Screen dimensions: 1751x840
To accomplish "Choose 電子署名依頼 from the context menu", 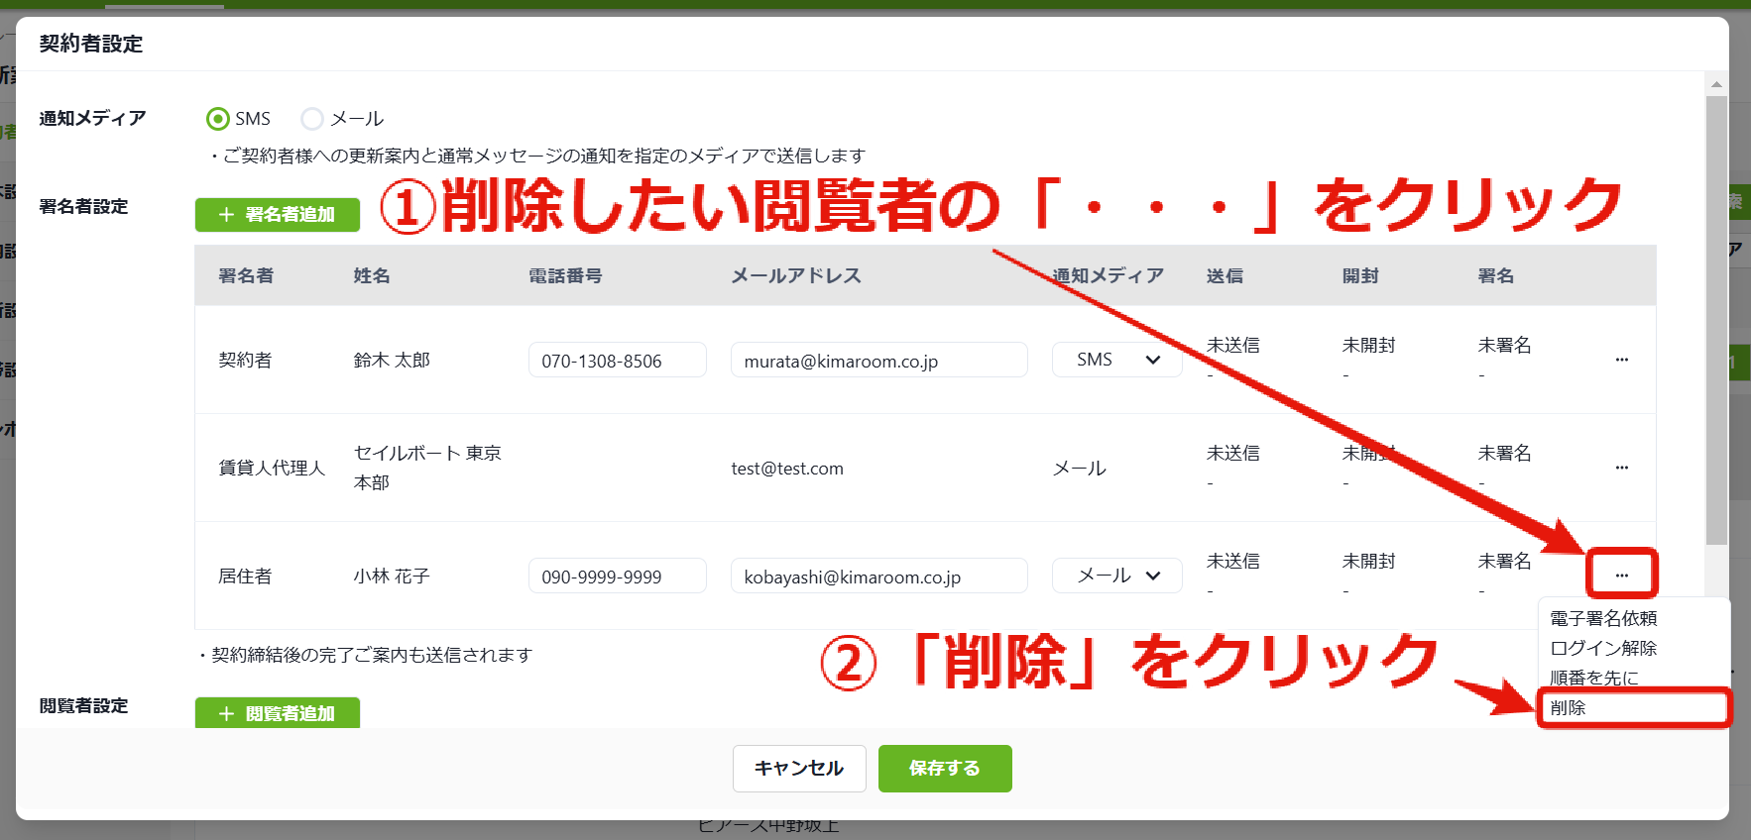I will coord(1603,618).
